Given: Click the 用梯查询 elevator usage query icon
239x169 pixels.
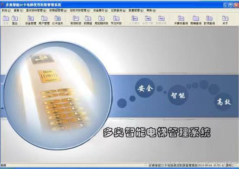Looking at the screenshot, I should 196,20.
